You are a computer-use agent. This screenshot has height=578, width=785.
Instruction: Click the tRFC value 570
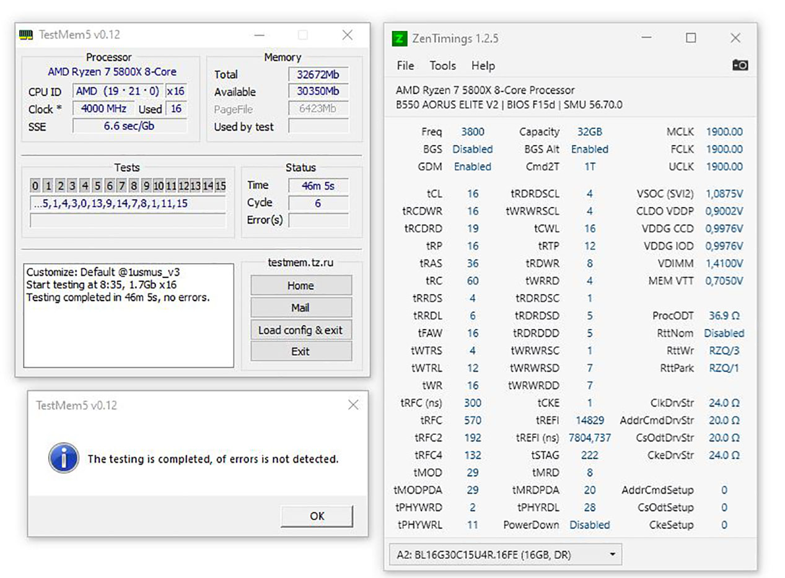pos(473,420)
